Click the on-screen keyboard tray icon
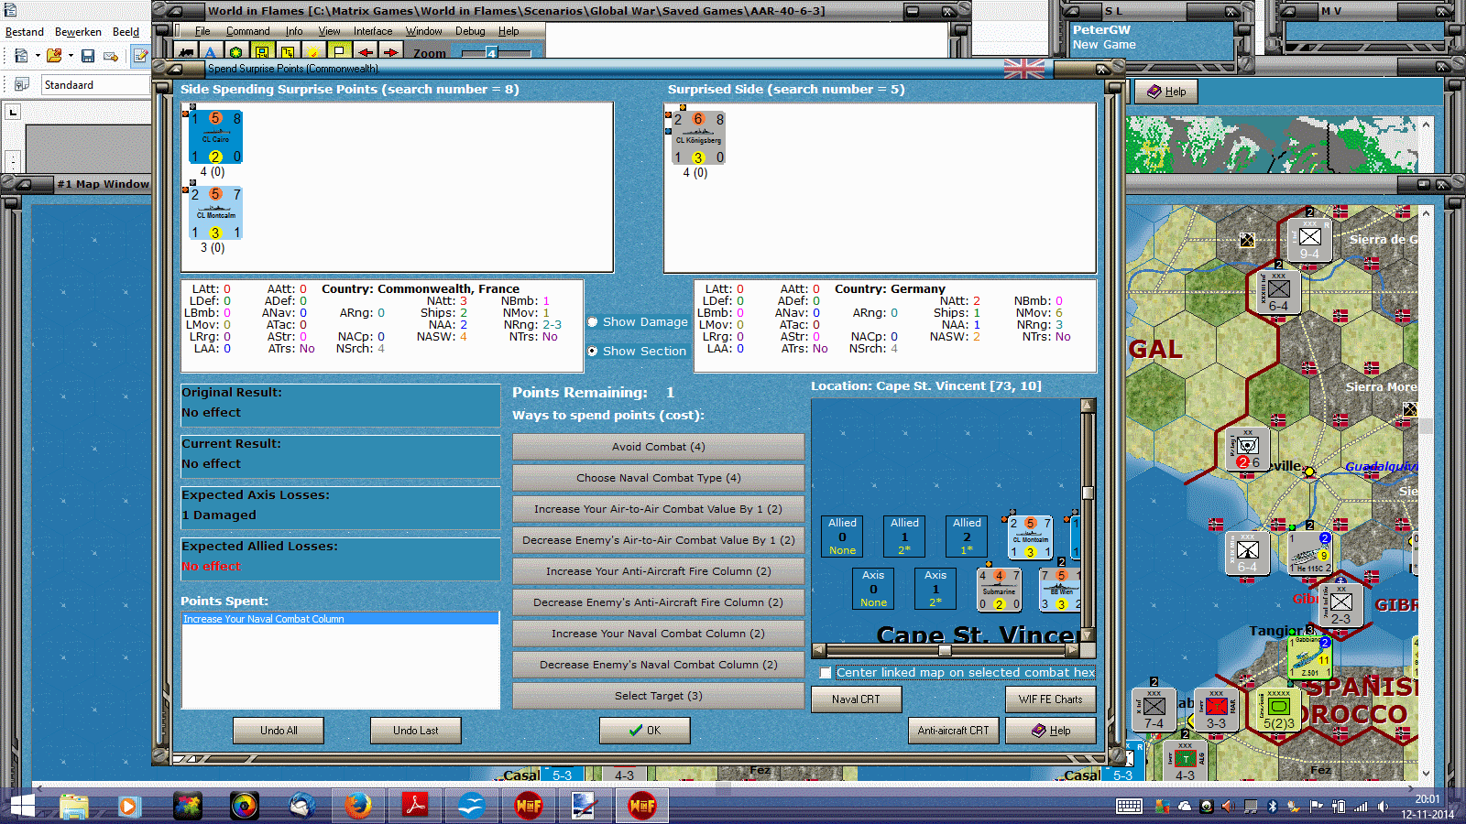1466x824 pixels. [1129, 807]
